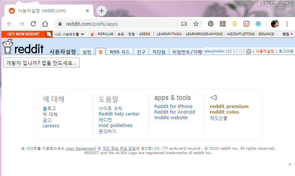Click the 랜덤 link in top bar
295x176 pixels.
132,34
